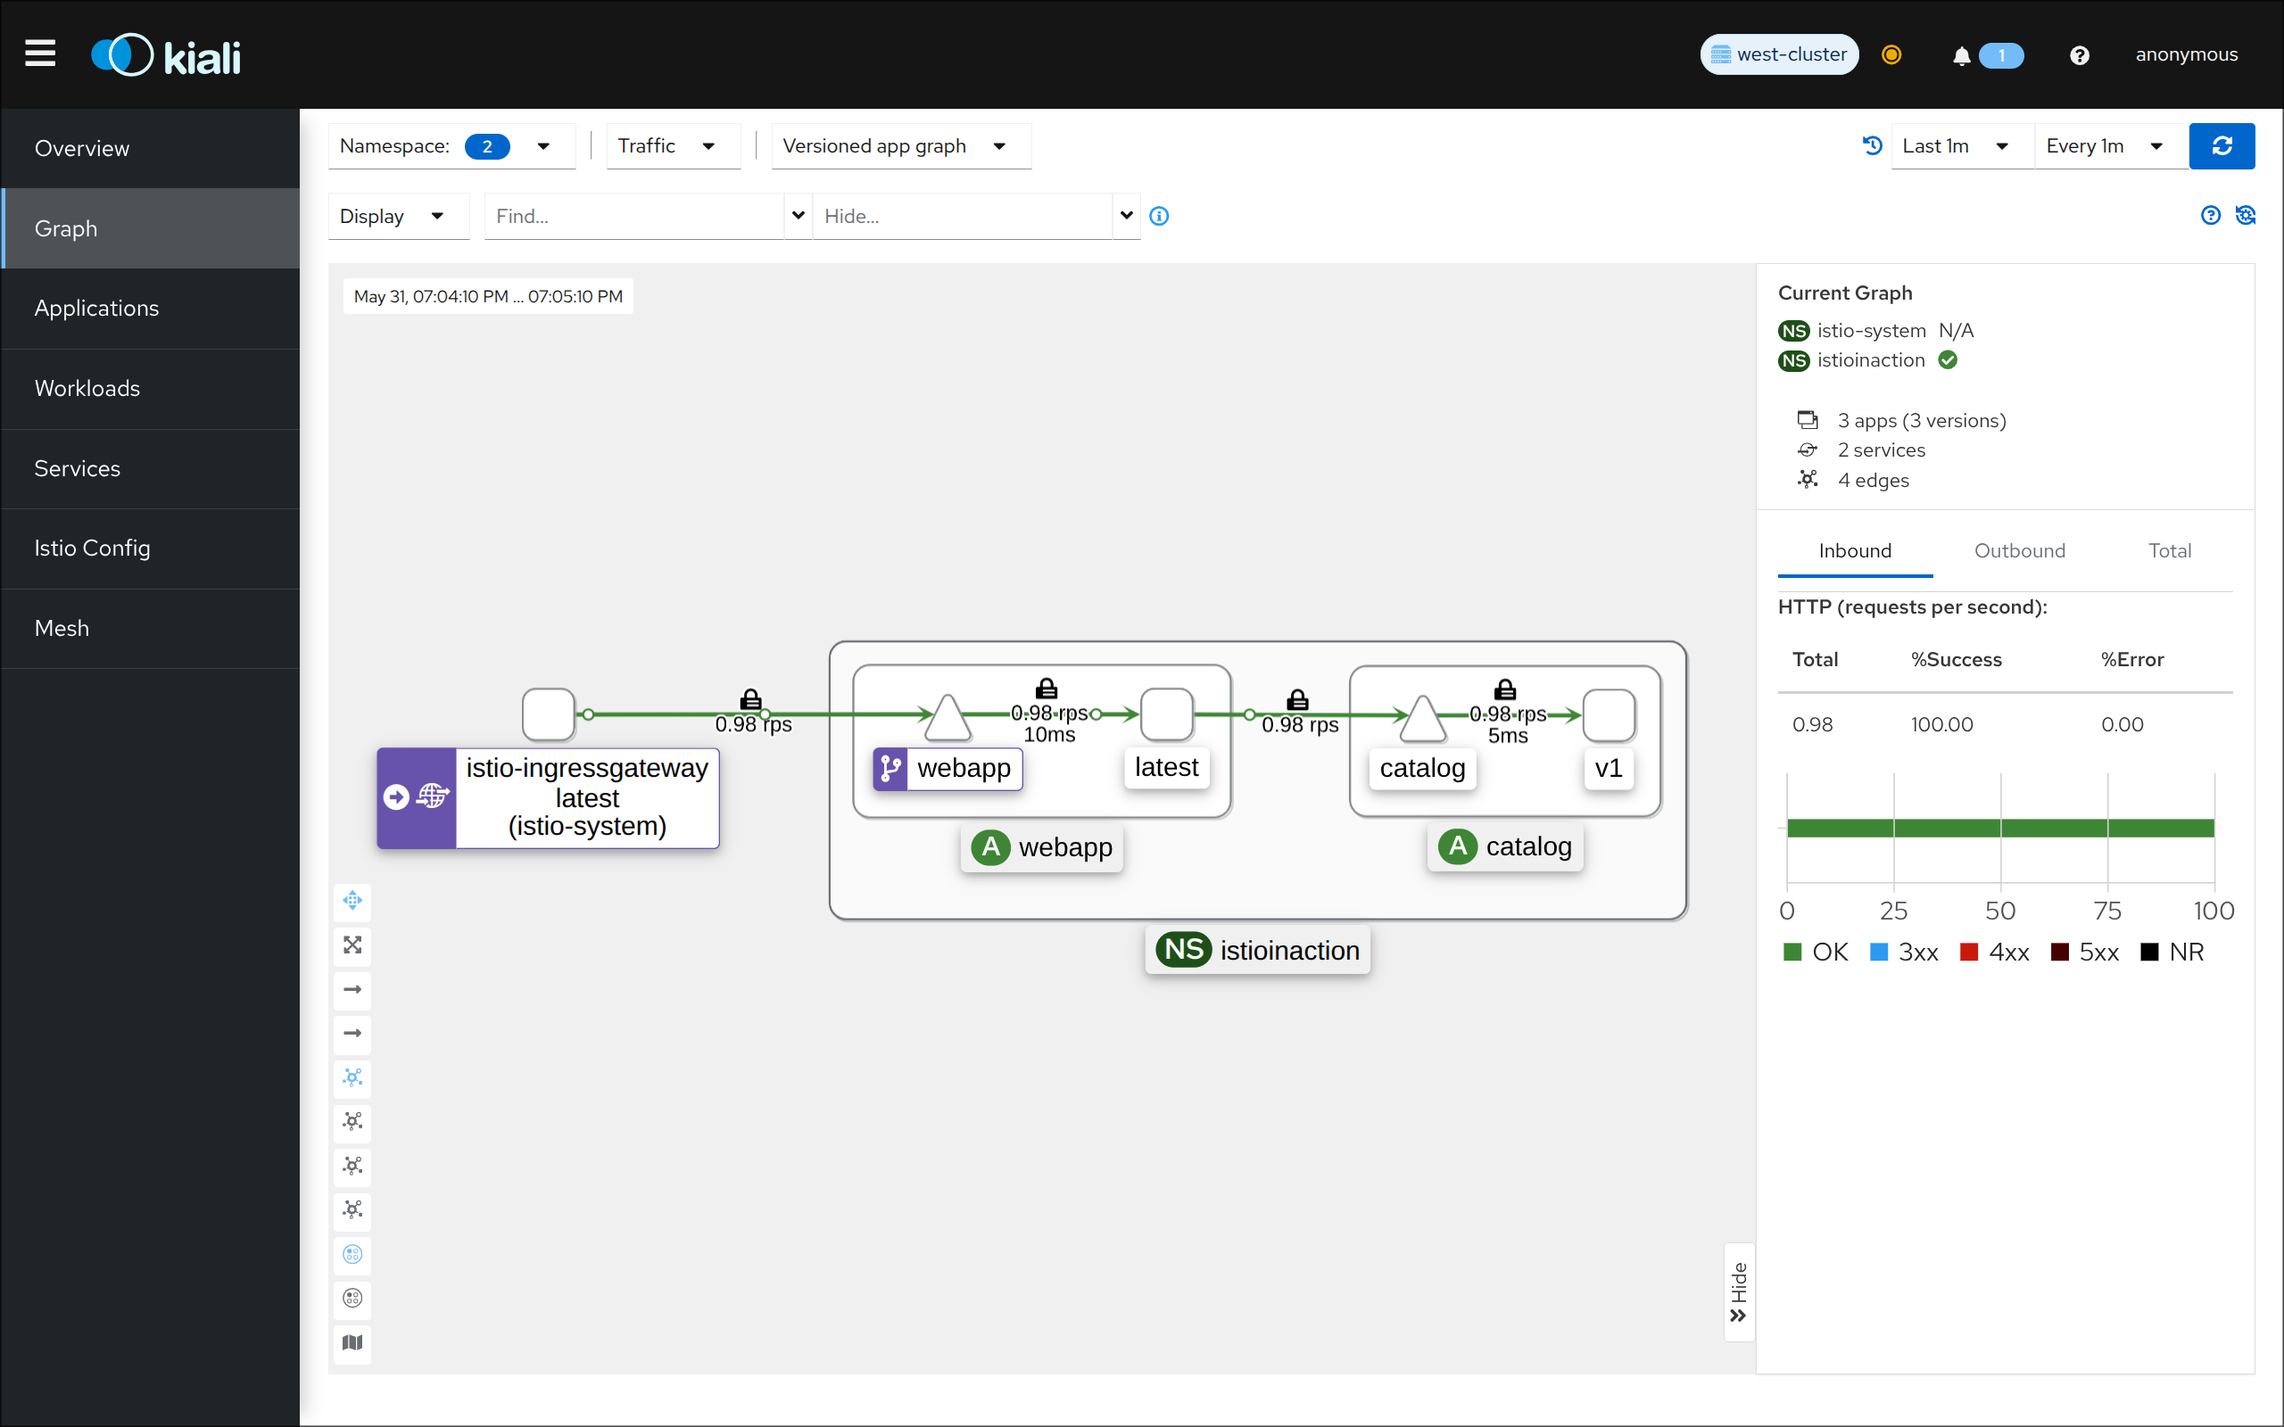
Task: Toggle drag mode in the graph toolbar
Action: (x=352, y=901)
